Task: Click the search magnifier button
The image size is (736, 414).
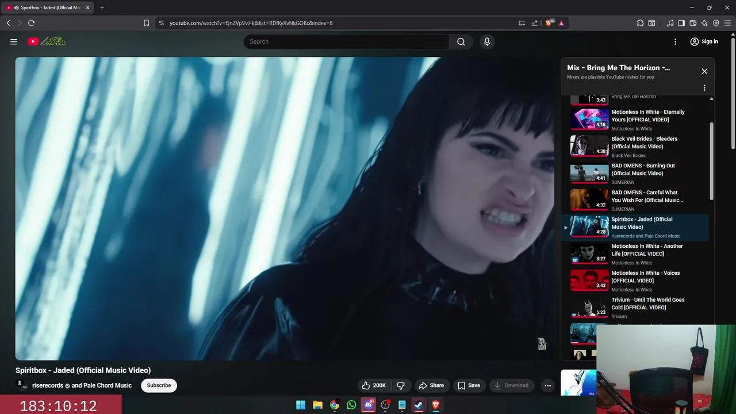Action: tap(461, 41)
